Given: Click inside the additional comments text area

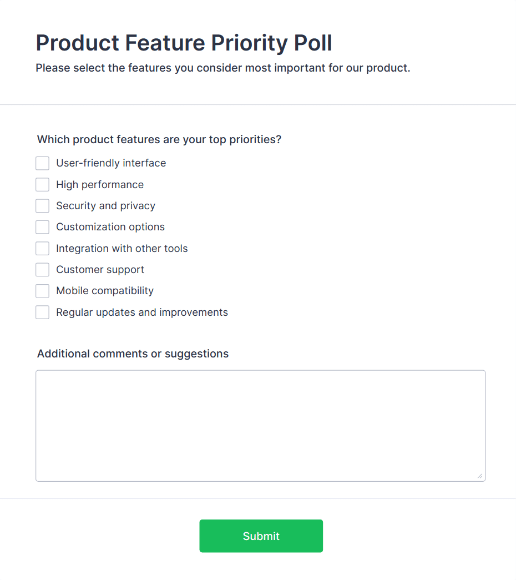Looking at the screenshot, I should pyautogui.click(x=260, y=425).
